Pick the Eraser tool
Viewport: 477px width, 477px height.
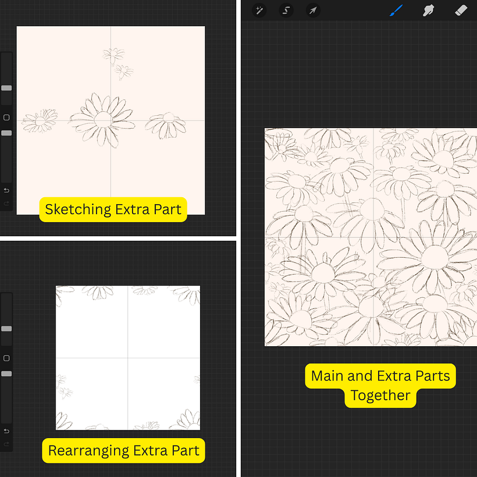click(461, 10)
